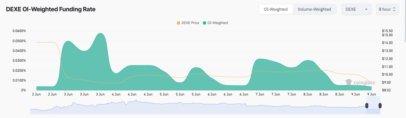Click the $9.00 price axis label
The width and height of the screenshot is (406, 118).
click(387, 82)
